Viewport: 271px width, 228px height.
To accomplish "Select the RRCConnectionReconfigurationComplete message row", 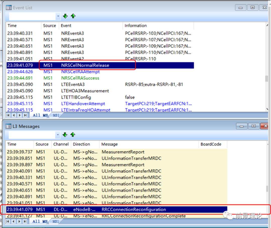I will [x=117, y=216].
